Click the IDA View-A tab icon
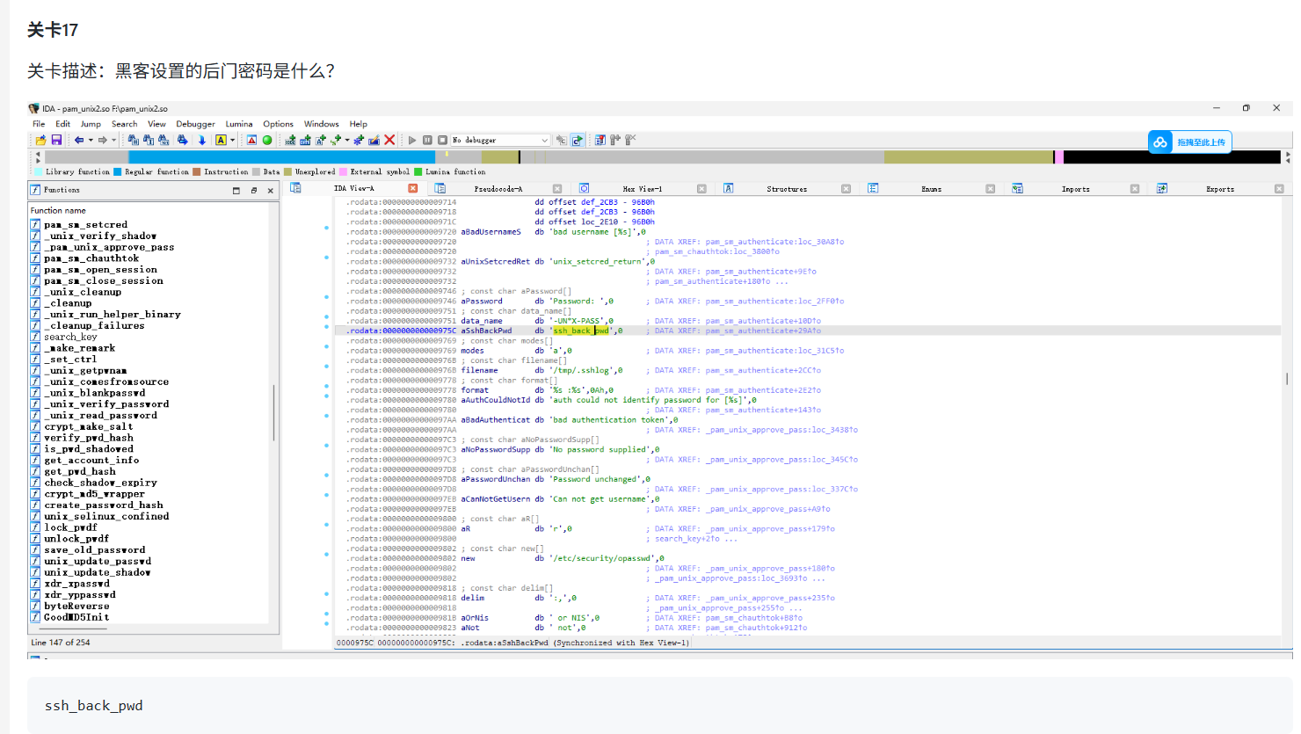Image resolution: width=1301 pixels, height=734 pixels. 296,188
